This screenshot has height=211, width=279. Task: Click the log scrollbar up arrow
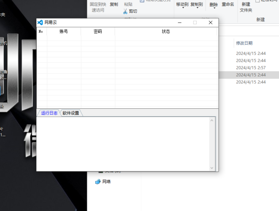(x=212, y=120)
